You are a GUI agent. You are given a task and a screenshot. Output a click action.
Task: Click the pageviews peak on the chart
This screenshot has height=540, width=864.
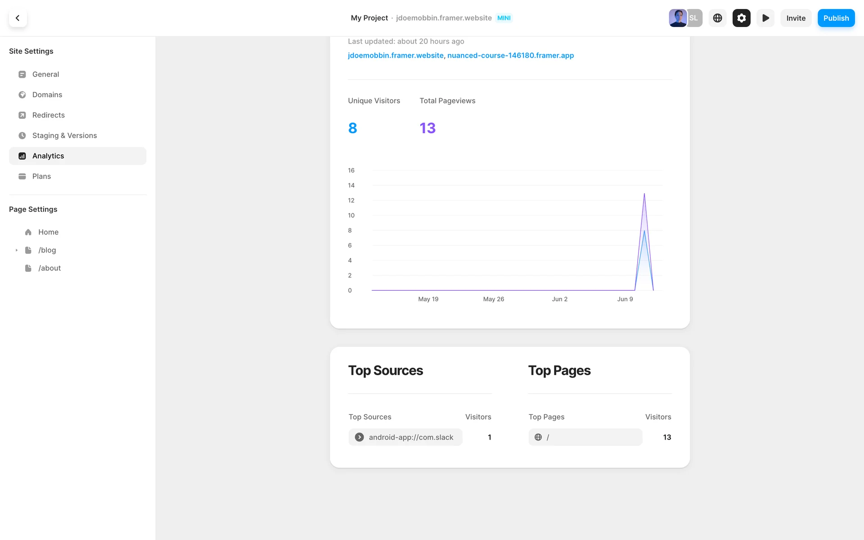[644, 194]
